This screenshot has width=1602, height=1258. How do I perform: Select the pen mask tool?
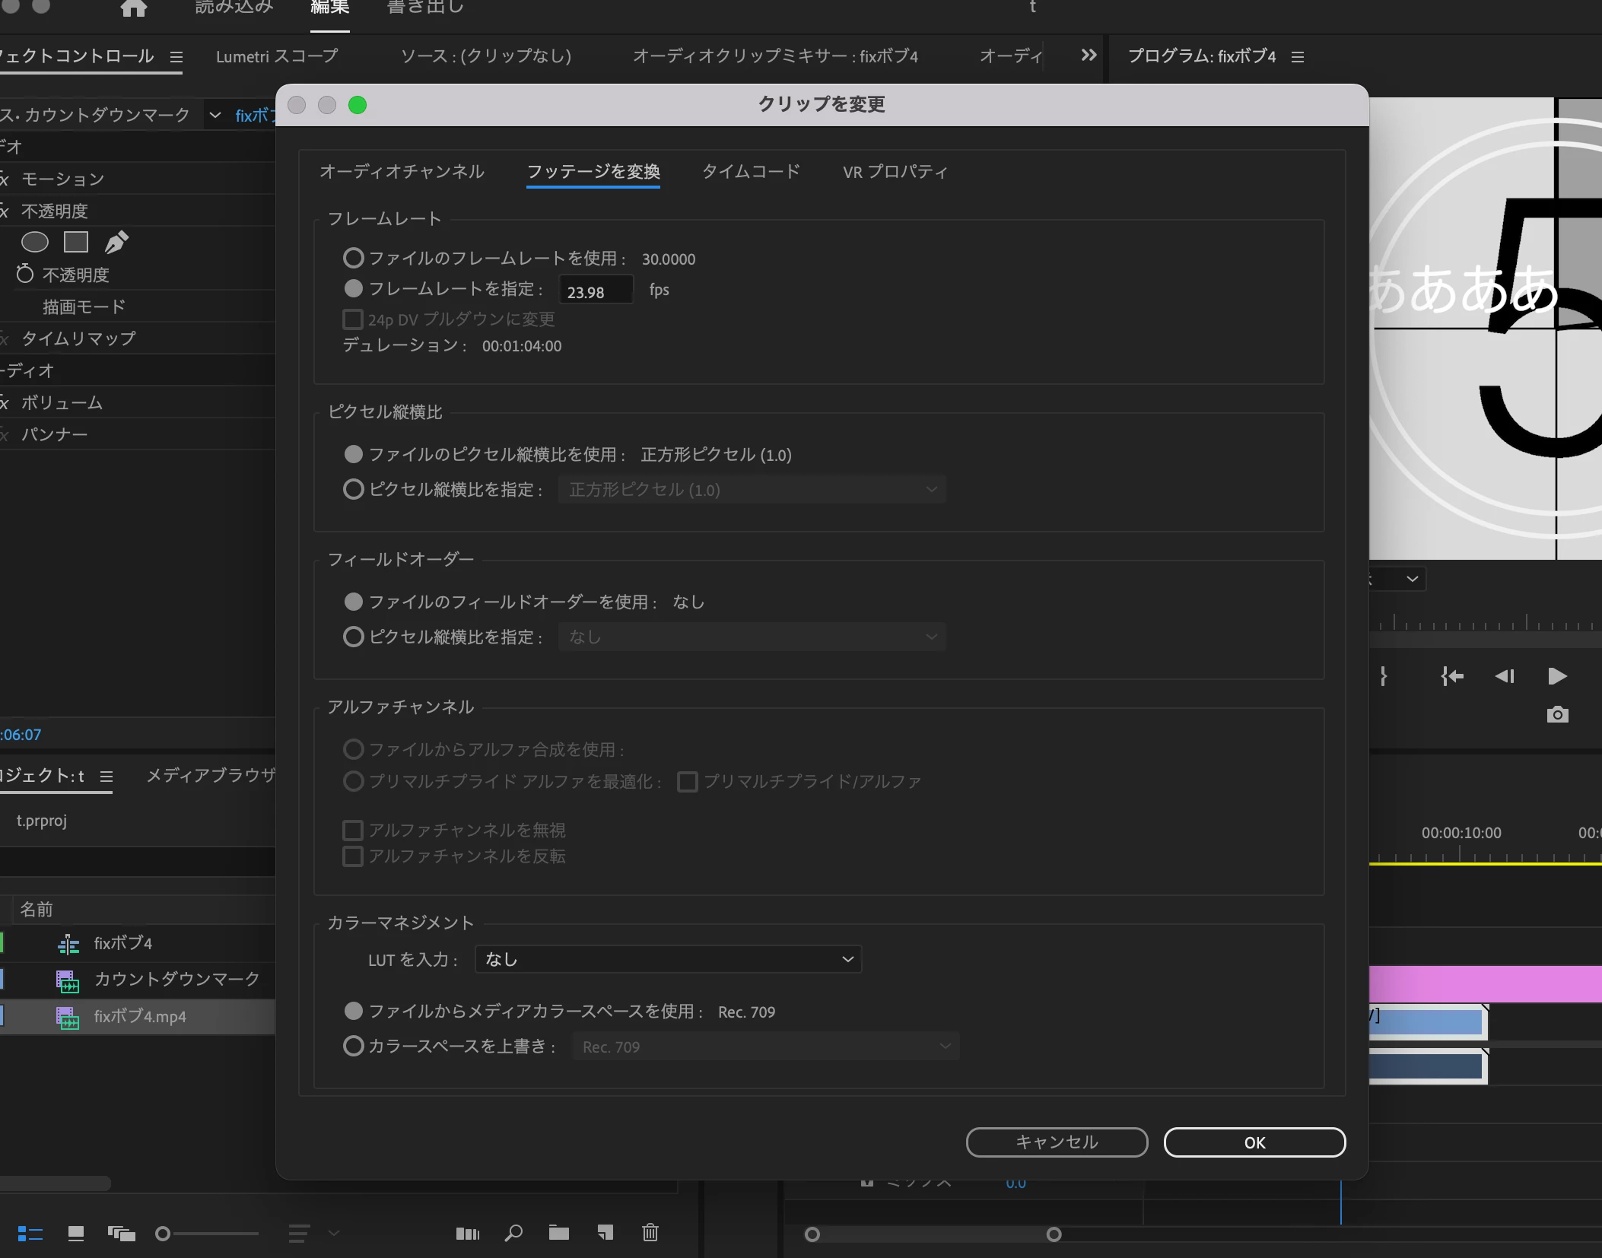point(116,243)
